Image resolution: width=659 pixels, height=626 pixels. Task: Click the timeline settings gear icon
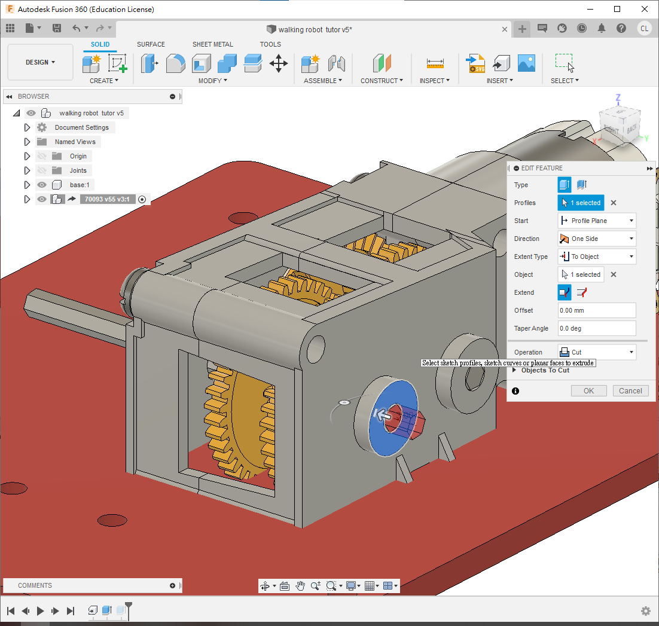coord(645,610)
